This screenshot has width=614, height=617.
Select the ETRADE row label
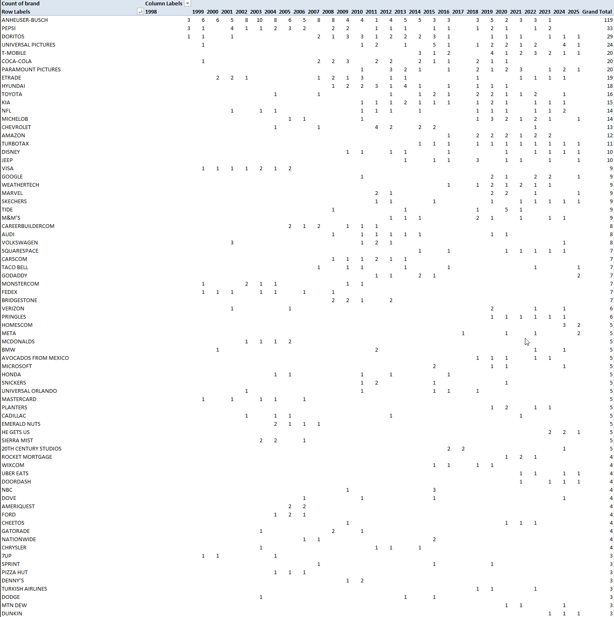(11, 77)
